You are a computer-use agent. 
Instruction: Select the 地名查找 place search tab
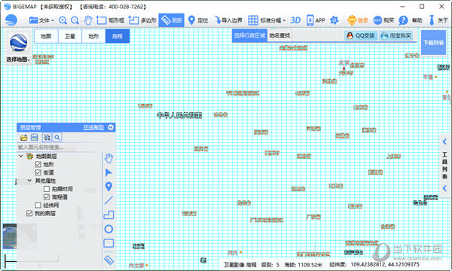(x=279, y=35)
